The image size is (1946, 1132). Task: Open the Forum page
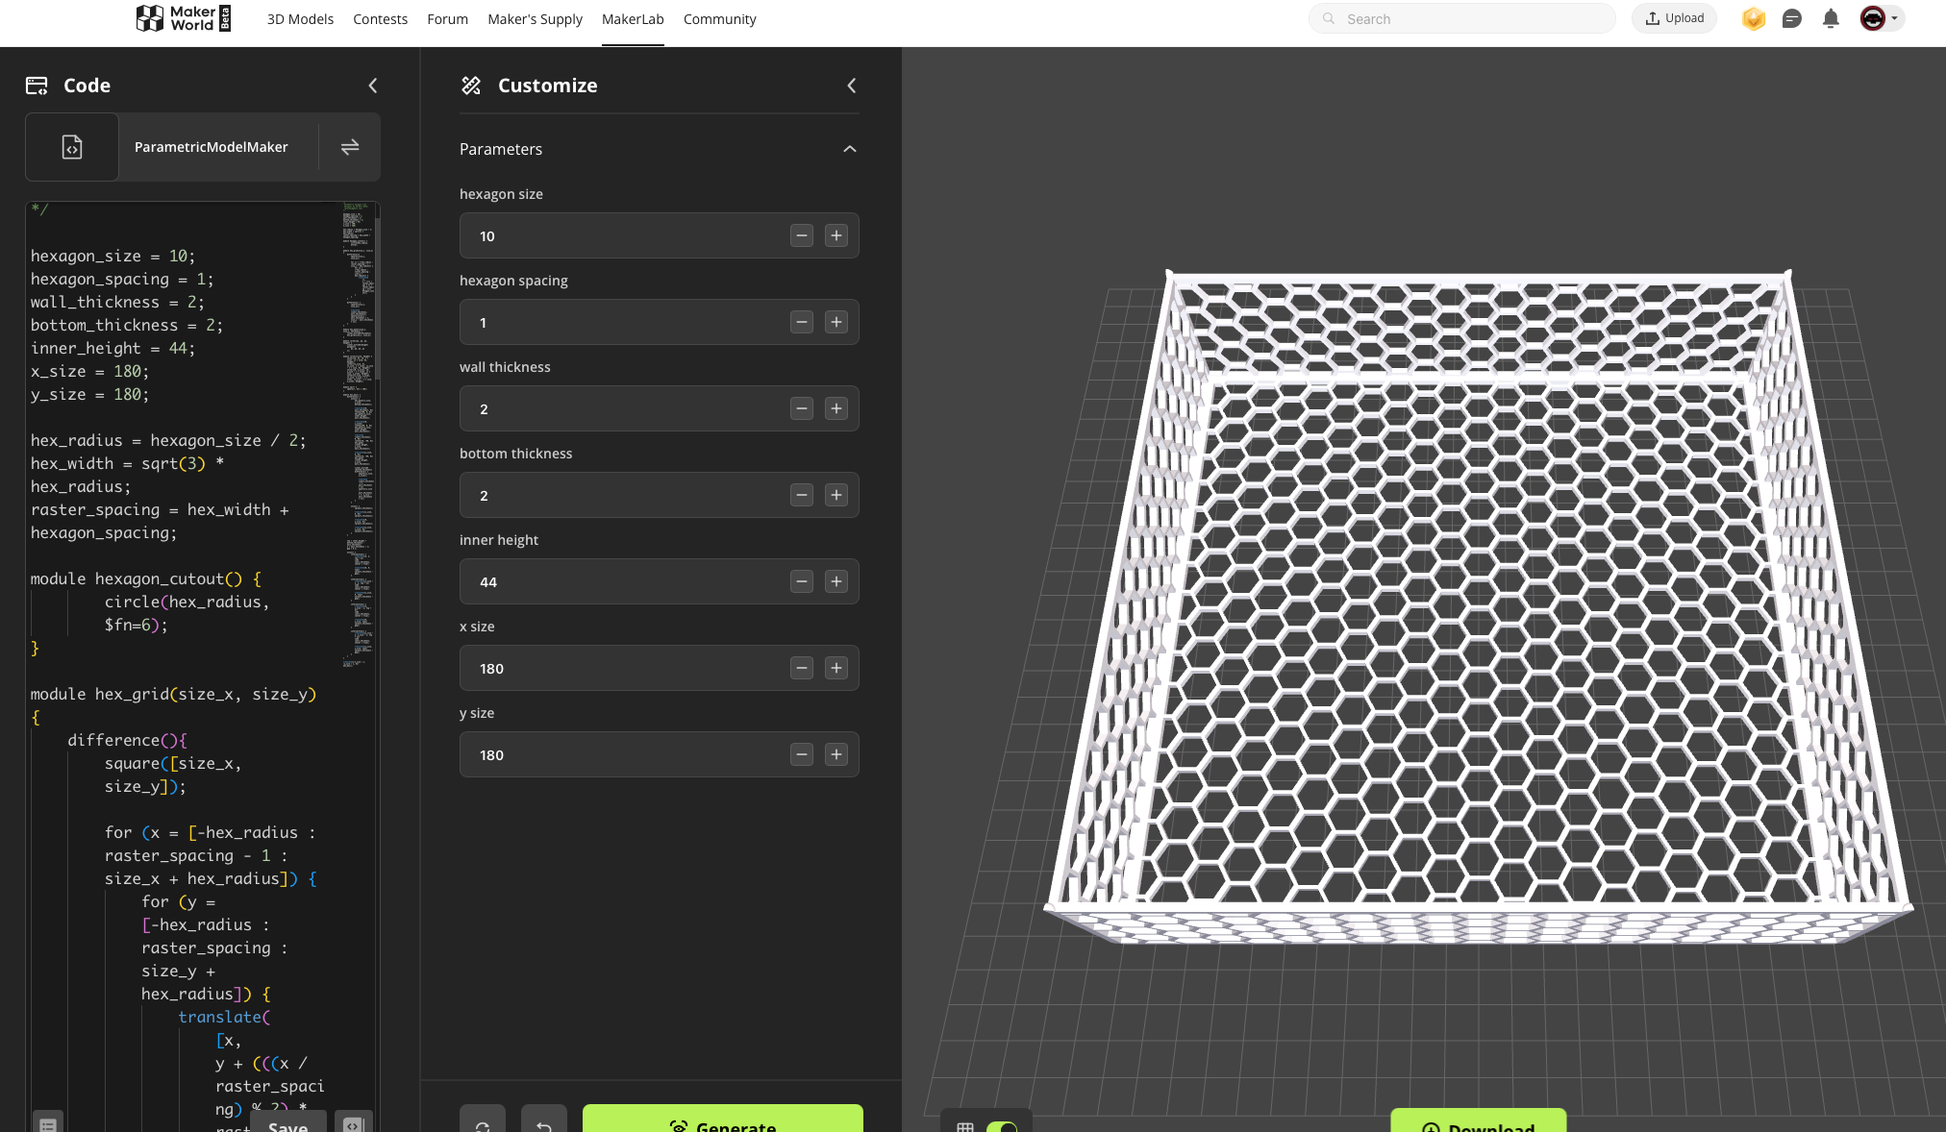tap(447, 19)
